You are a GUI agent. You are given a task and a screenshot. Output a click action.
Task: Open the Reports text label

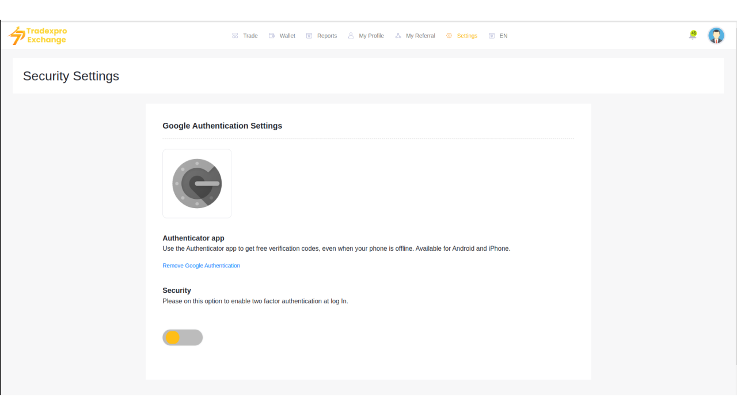pyautogui.click(x=327, y=36)
